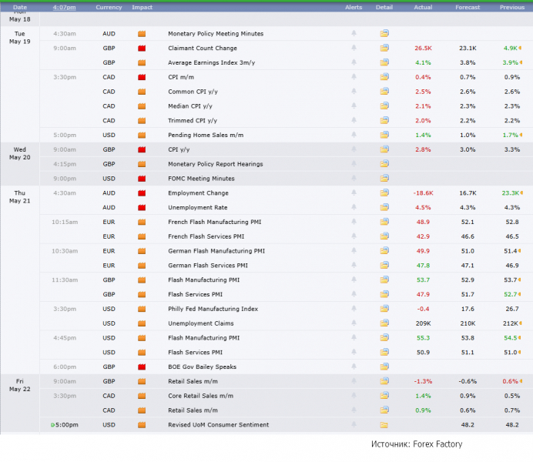Click the 26.7 Philly Fed previous value
The height and width of the screenshot is (462, 533).
pos(512,309)
